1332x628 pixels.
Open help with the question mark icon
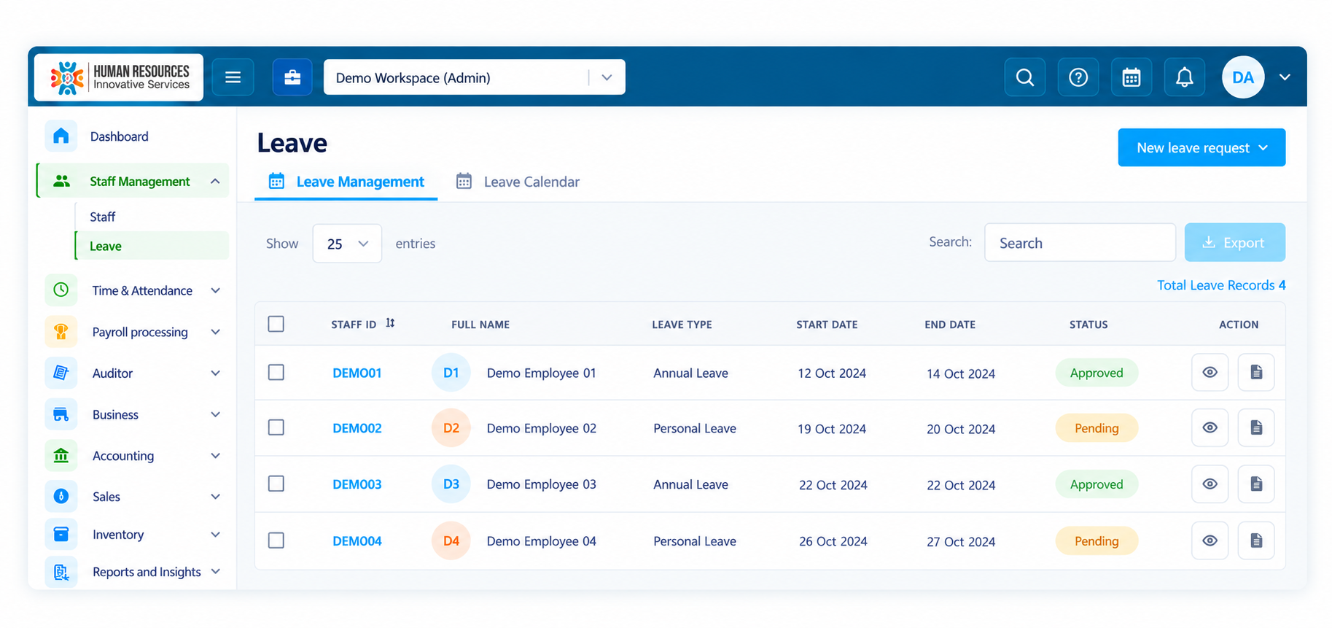(x=1078, y=77)
